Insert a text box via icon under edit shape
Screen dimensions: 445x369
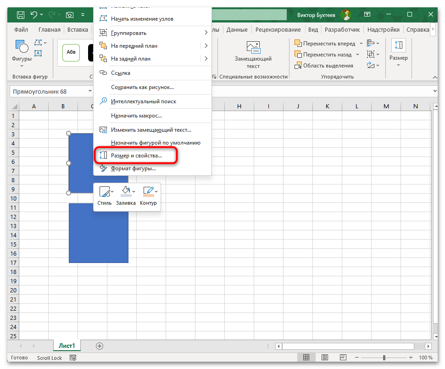38,53
